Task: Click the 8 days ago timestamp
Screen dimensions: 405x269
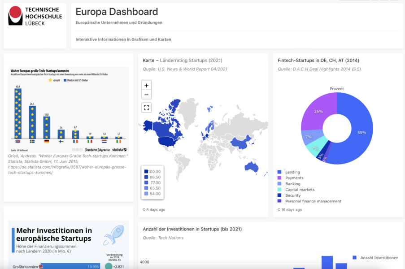Action: coord(156,210)
